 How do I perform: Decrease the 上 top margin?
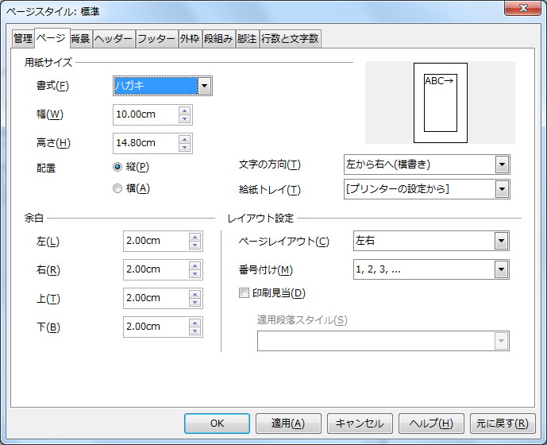(x=195, y=303)
